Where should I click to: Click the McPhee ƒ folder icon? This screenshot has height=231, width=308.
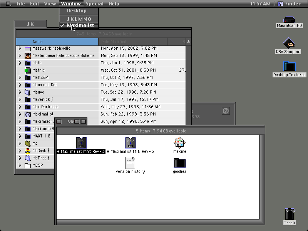point(28,158)
